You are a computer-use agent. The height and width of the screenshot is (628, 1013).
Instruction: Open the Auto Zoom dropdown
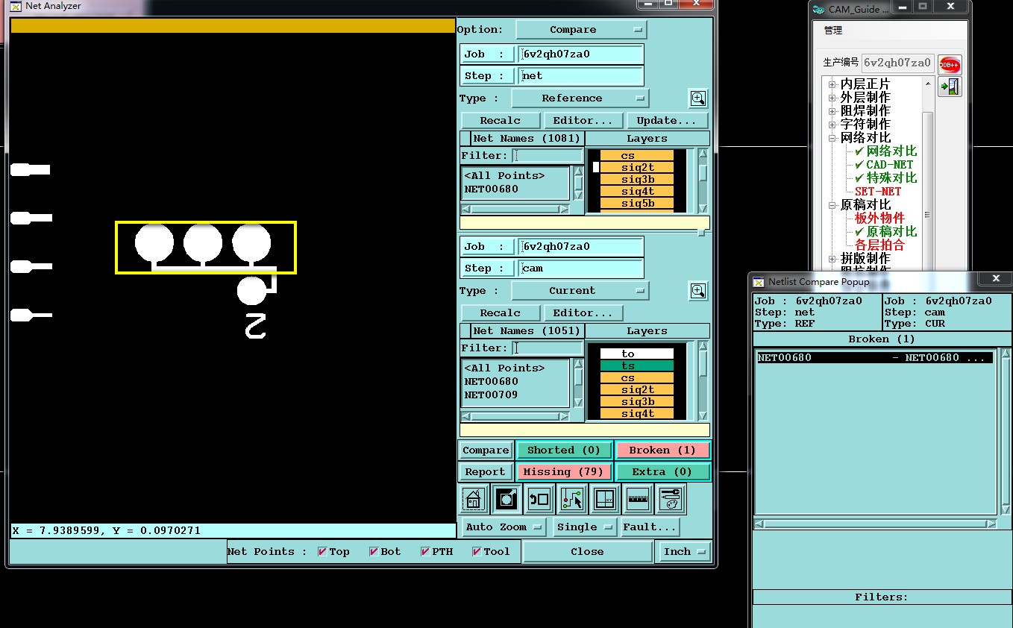504,527
